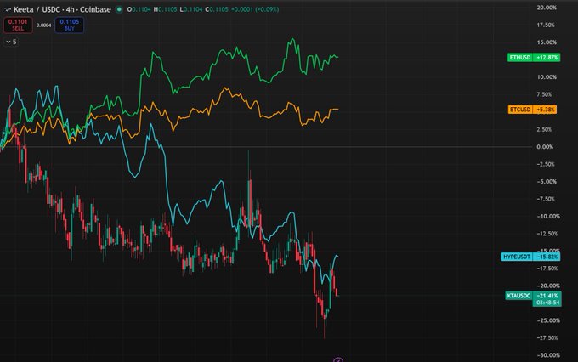Open the Keeta / USDC symbol title

(x=62, y=9)
